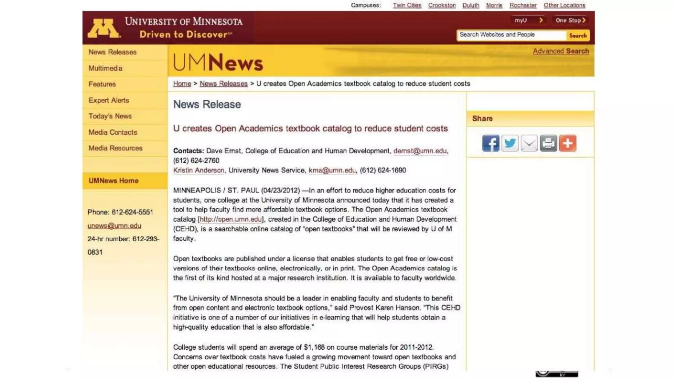Click University of Minnesota M logo

103,28
